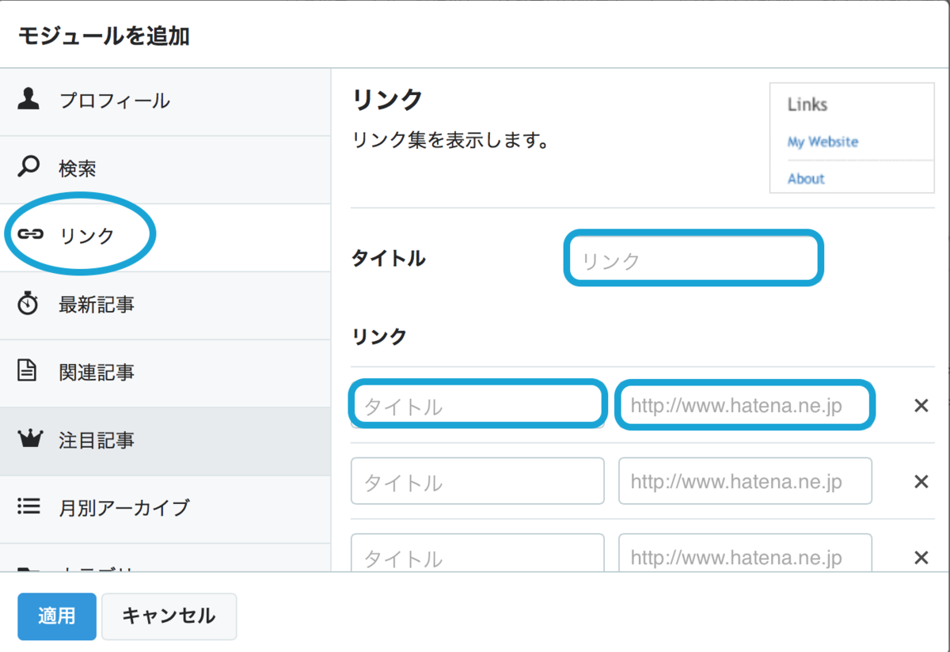Remove the first link row with ×
The height and width of the screenshot is (652, 950).
coord(921,406)
